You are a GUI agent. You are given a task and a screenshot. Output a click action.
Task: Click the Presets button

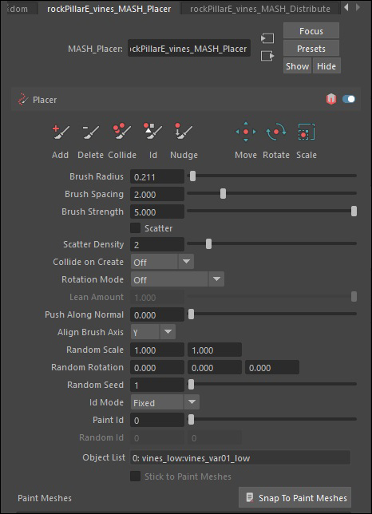[x=311, y=49]
